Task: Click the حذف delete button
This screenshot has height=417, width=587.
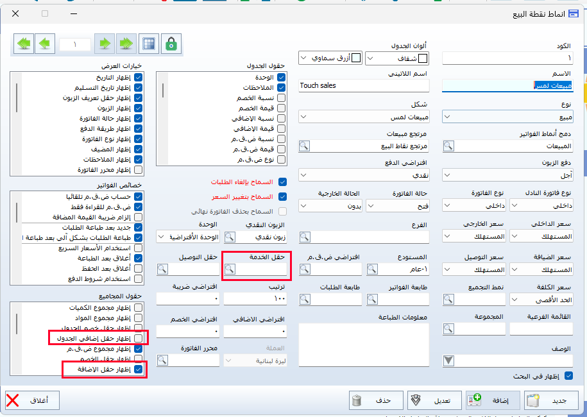Action: pyautogui.click(x=377, y=400)
